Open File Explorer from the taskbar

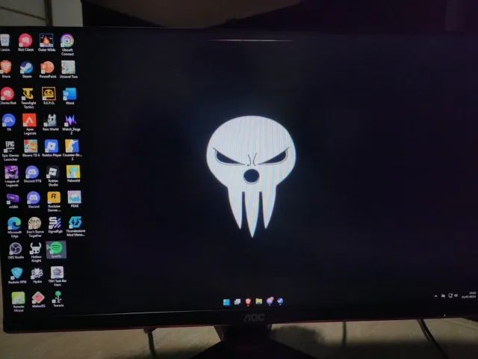coord(259,301)
